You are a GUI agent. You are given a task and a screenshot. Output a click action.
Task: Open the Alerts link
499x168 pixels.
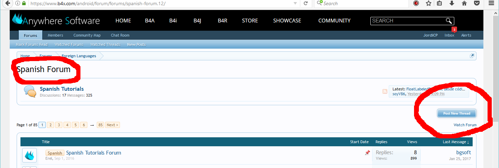click(466, 35)
